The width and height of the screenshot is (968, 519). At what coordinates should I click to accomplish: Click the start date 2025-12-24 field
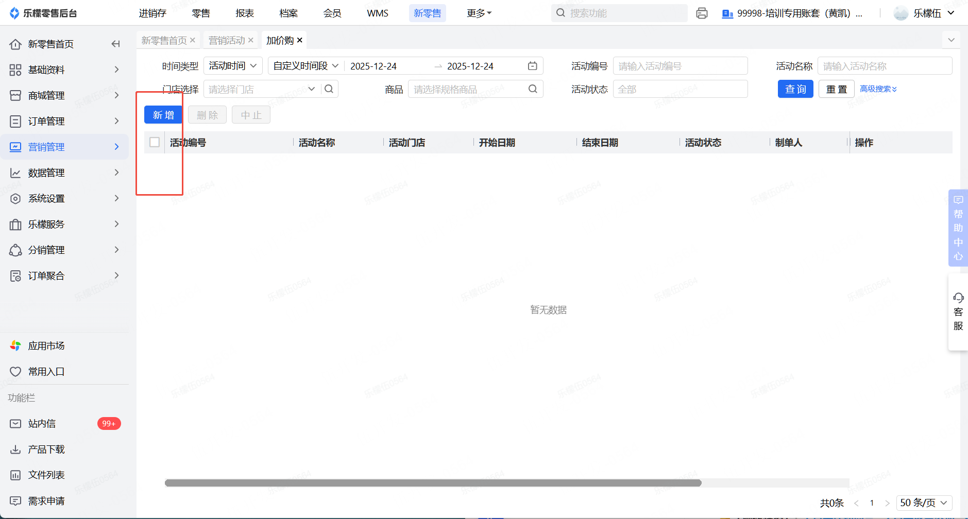373,66
